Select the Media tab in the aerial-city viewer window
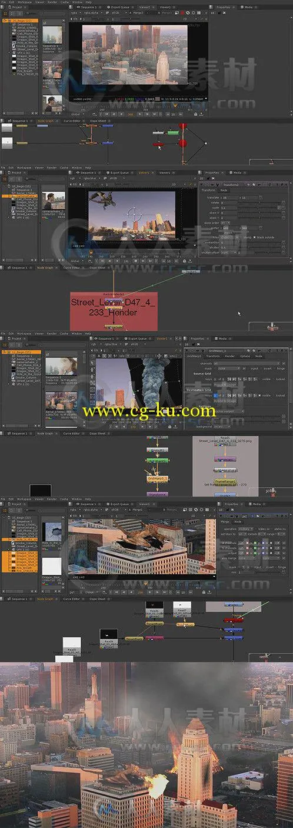This screenshot has width=293, height=828. click(248, 7)
